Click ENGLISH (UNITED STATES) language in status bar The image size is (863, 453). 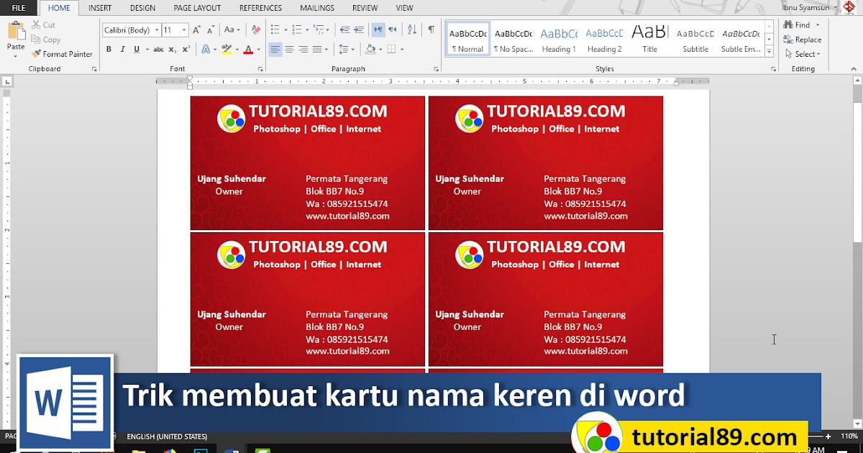(167, 436)
